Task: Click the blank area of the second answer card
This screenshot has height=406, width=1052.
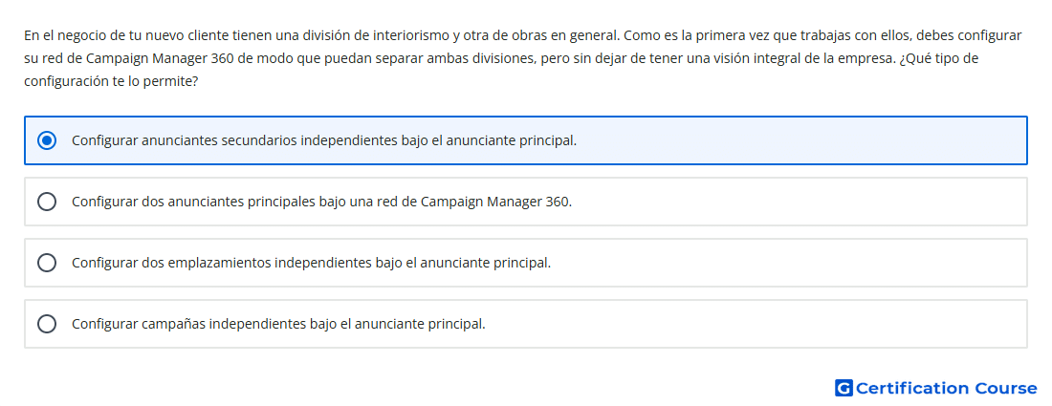Action: pos(799,202)
